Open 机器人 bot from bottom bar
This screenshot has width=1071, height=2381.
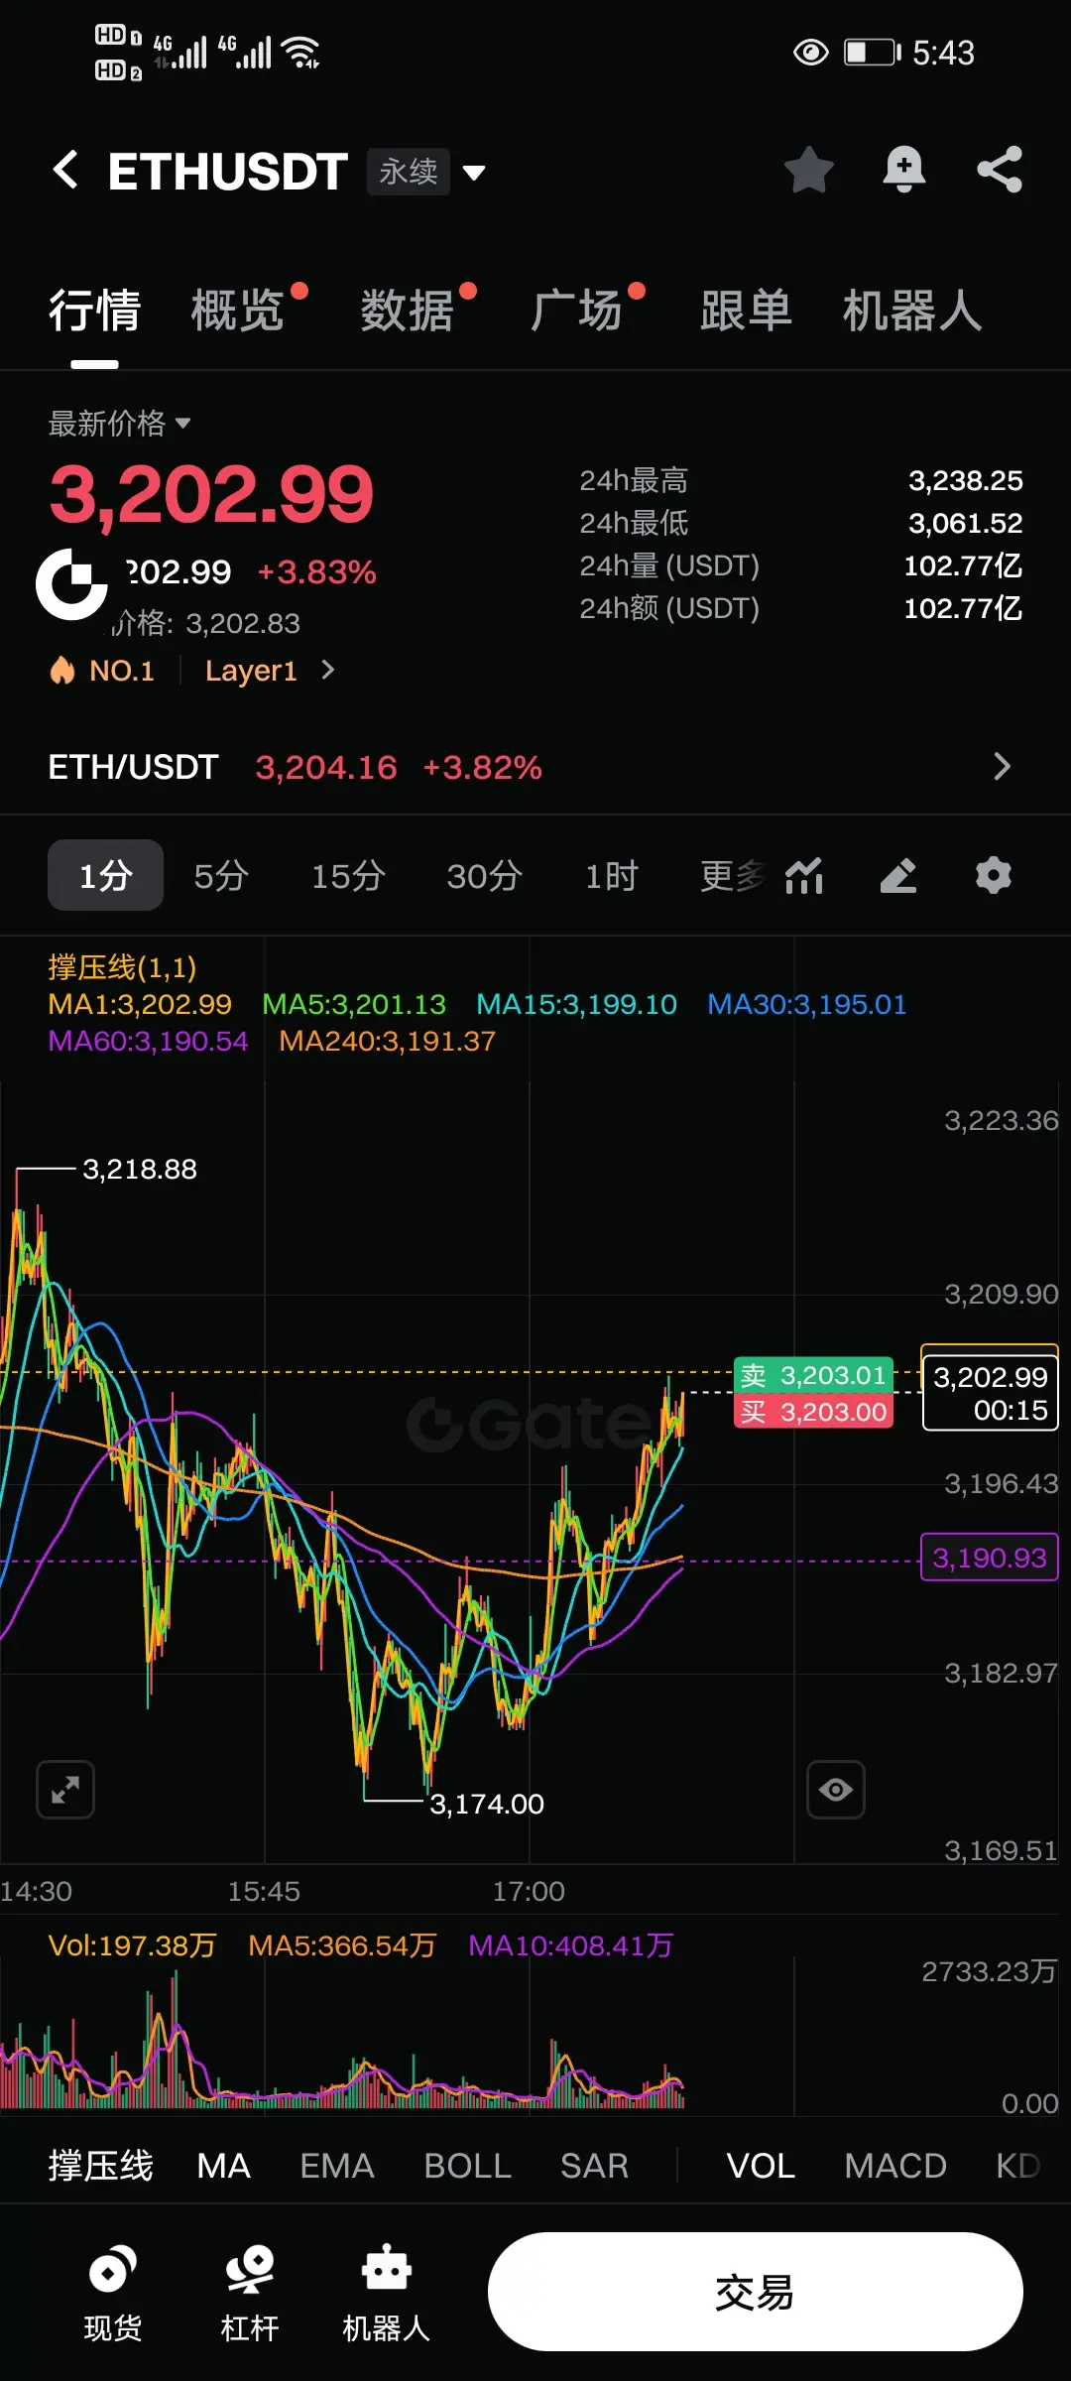(386, 2293)
